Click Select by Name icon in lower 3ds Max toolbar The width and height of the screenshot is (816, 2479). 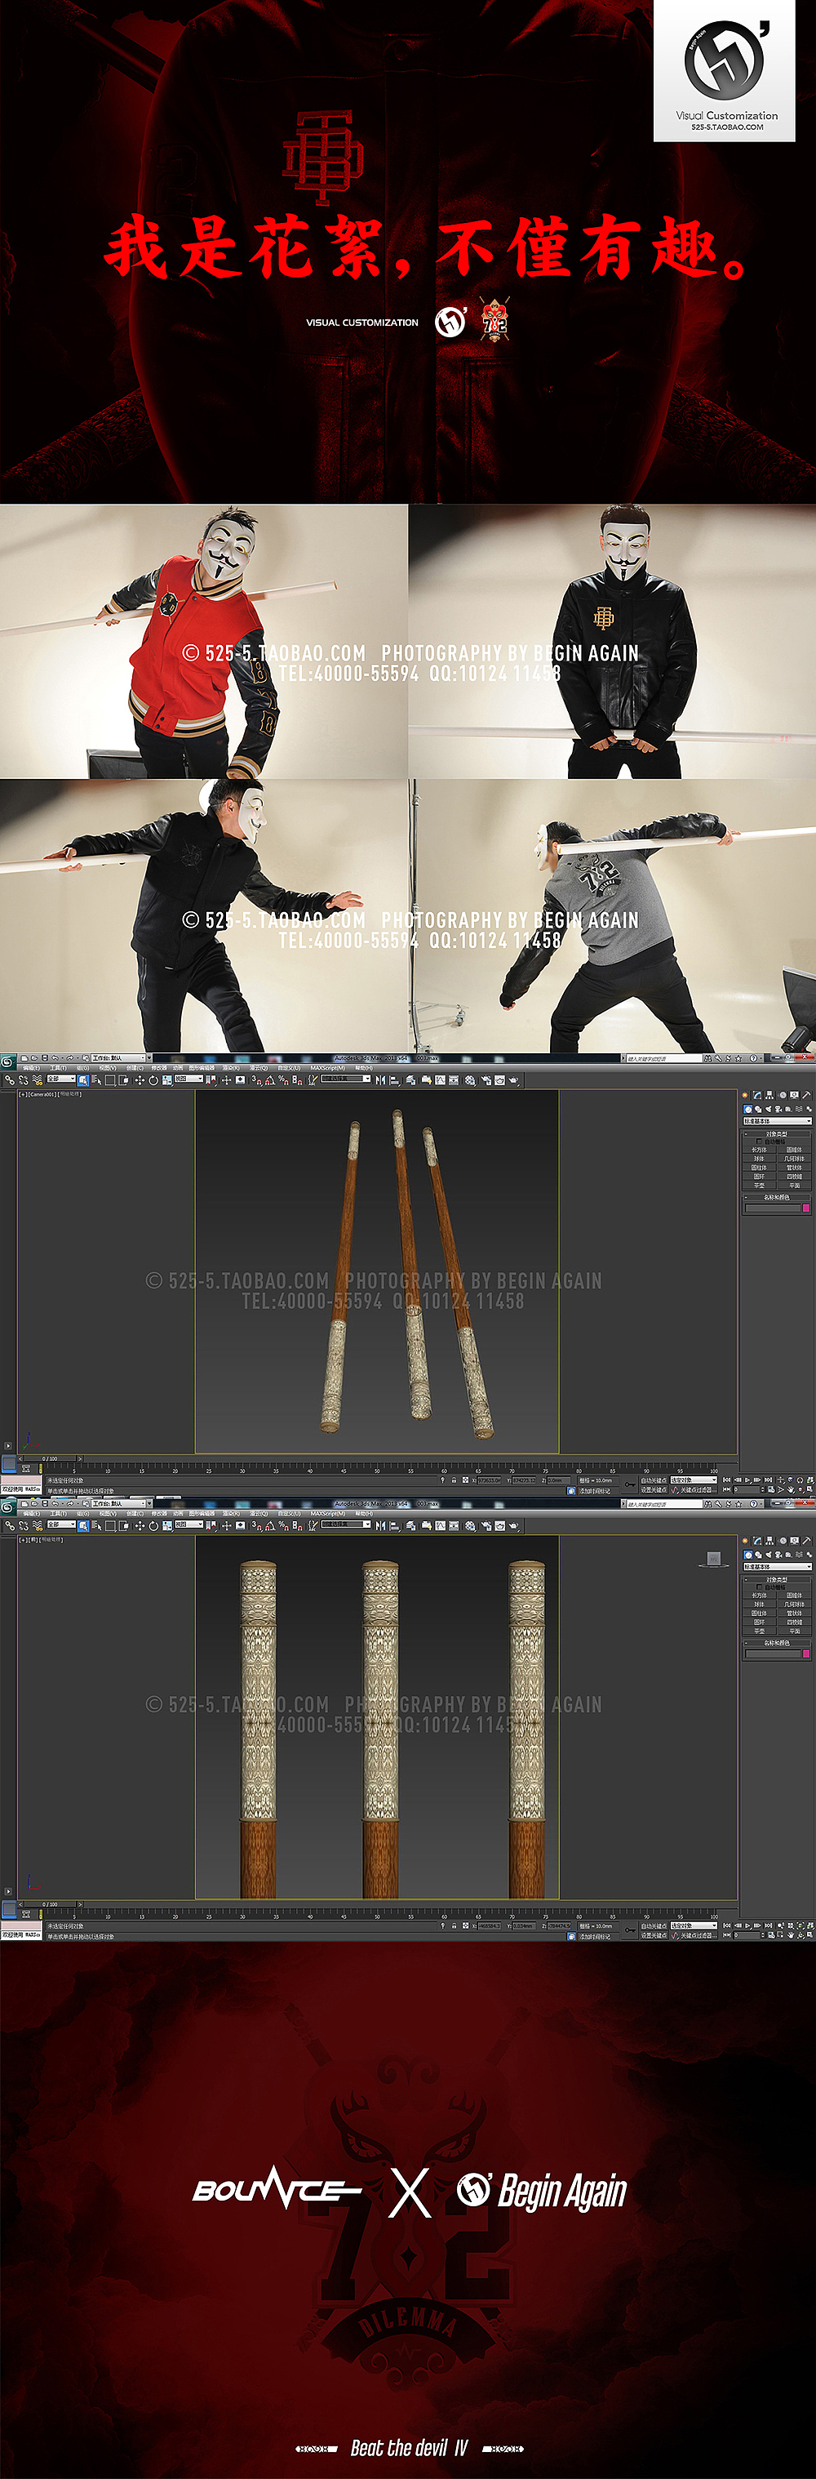pos(96,1525)
